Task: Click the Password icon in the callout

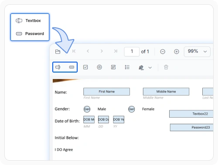Action: click(19, 34)
